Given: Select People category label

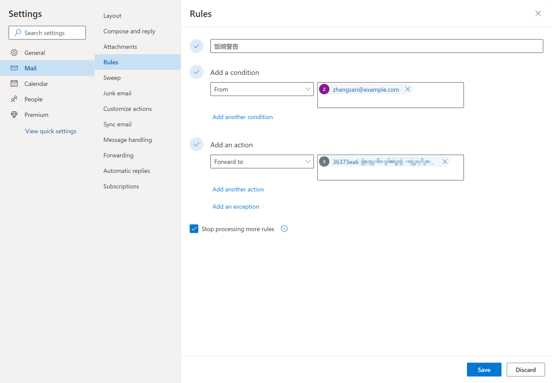Looking at the screenshot, I should coord(33,99).
